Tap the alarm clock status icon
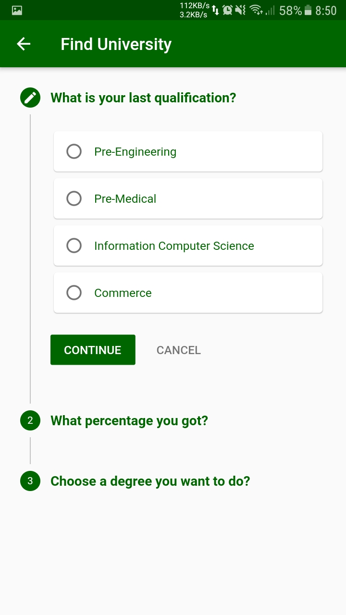This screenshot has height=615, width=346. click(x=227, y=10)
